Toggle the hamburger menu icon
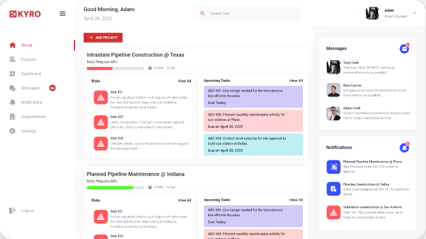The height and width of the screenshot is (239, 426). (x=63, y=14)
